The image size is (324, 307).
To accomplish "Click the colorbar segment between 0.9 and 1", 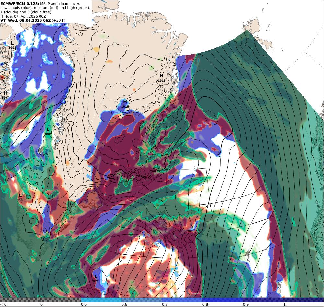I will click(263, 300).
